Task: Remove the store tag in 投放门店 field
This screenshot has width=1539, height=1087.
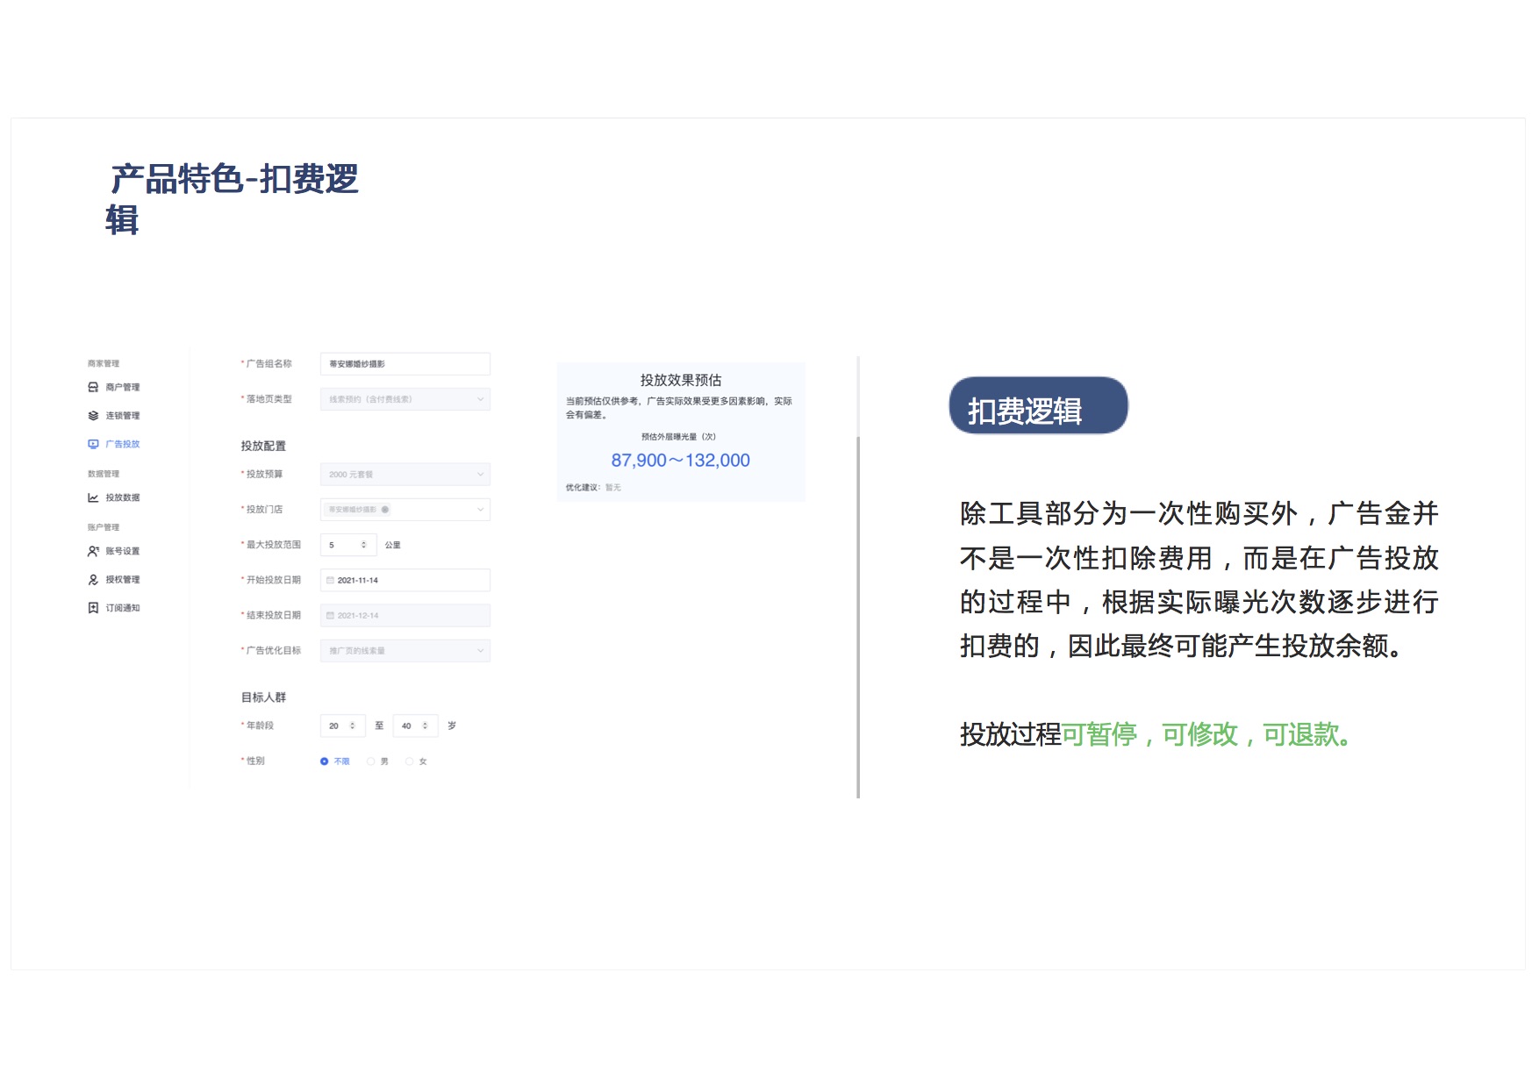Action: pyautogui.click(x=385, y=510)
